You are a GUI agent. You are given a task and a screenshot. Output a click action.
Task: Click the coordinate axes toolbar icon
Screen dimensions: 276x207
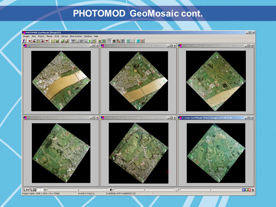click(x=77, y=41)
